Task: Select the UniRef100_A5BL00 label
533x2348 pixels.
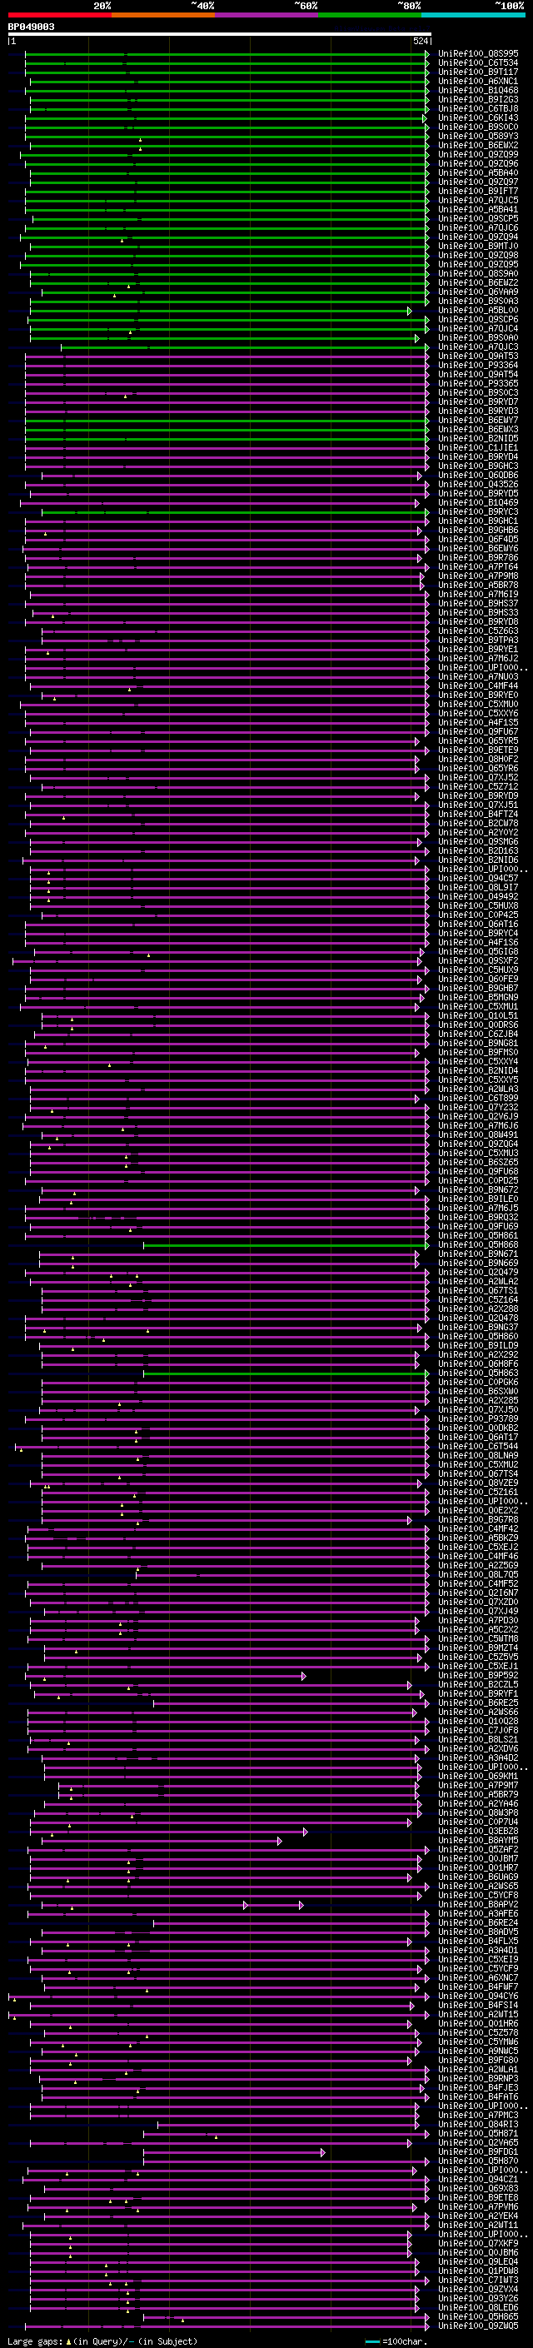Action: 478,310
